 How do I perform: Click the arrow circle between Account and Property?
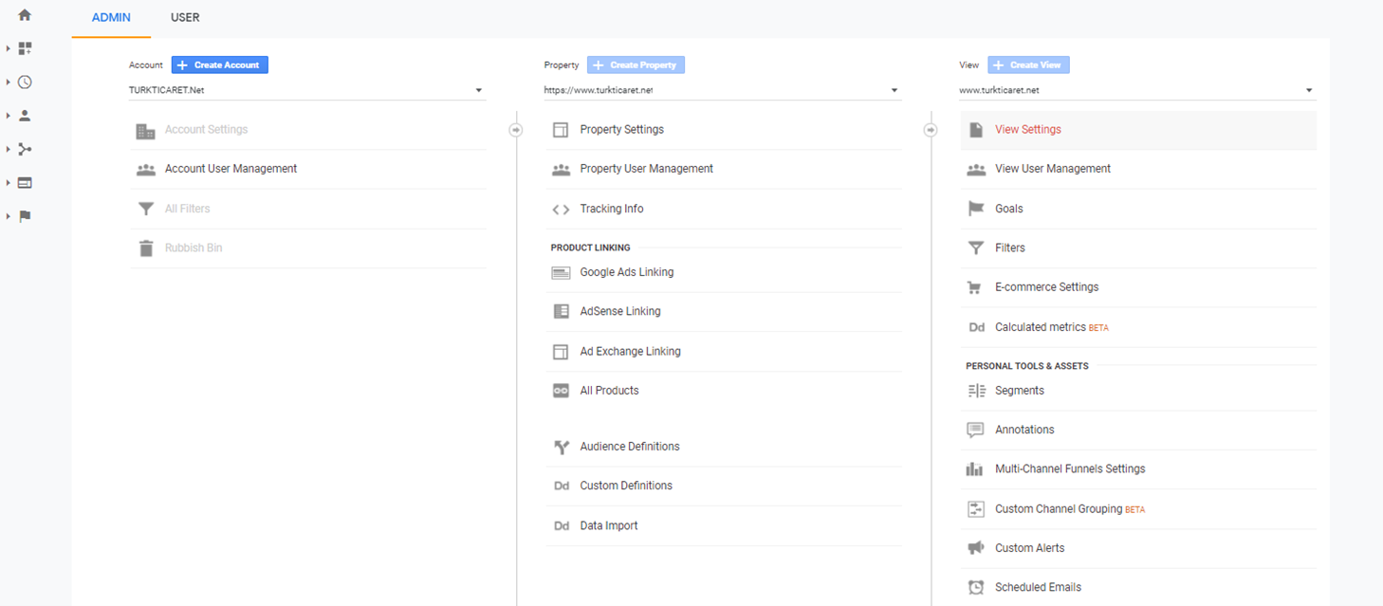pos(516,130)
